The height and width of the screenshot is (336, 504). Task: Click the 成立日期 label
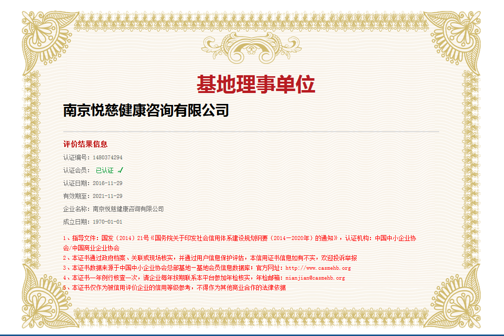[x=77, y=222]
